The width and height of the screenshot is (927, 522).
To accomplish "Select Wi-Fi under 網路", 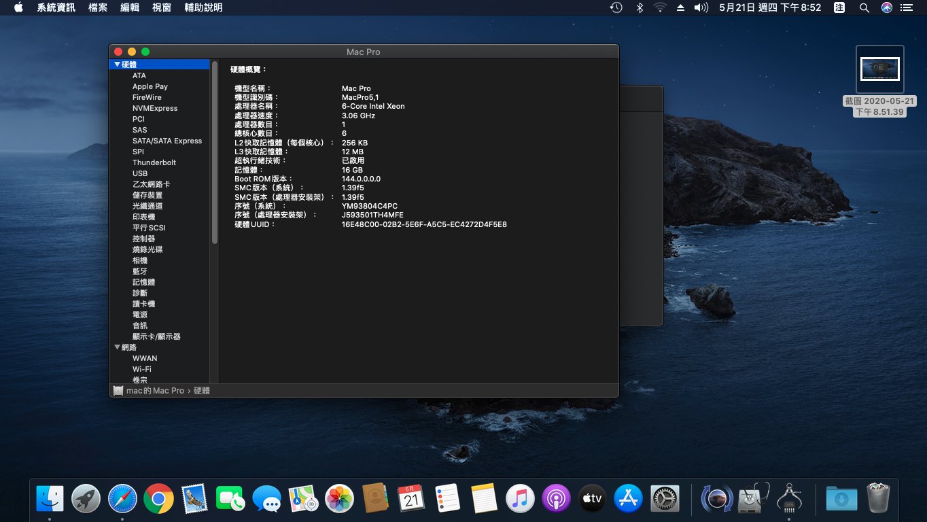I will 142,369.
